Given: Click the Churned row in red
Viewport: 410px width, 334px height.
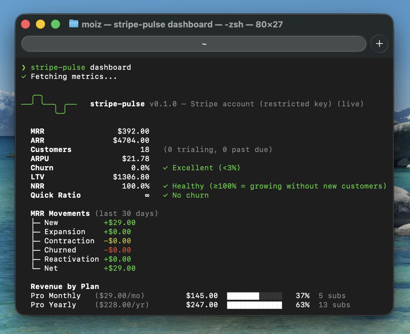Looking at the screenshot, I should [x=81, y=250].
